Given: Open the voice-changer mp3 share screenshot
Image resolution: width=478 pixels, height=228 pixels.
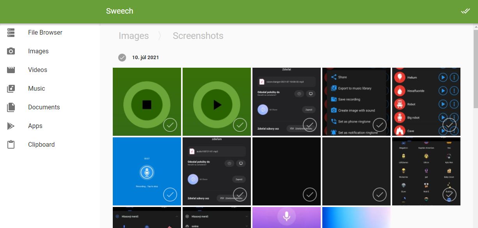Looking at the screenshot, I should tap(286, 102).
